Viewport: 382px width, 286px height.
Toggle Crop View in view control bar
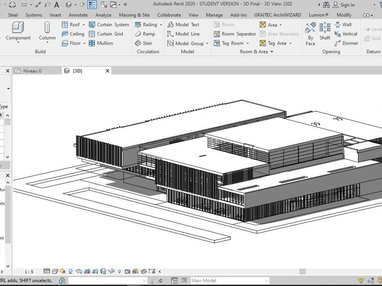coord(87,271)
